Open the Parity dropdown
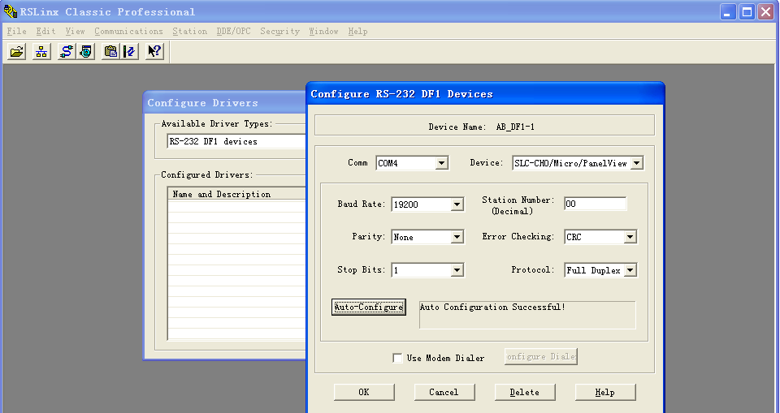The width and height of the screenshot is (780, 413). [457, 237]
